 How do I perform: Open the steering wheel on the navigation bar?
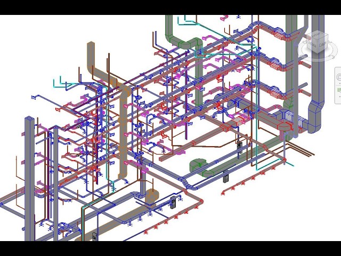click(x=339, y=77)
